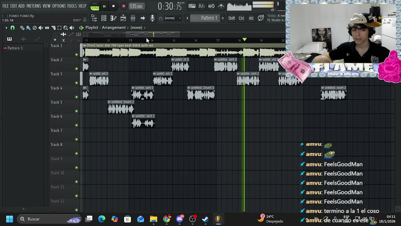Select the Zoom magnifier tool

[65, 28]
